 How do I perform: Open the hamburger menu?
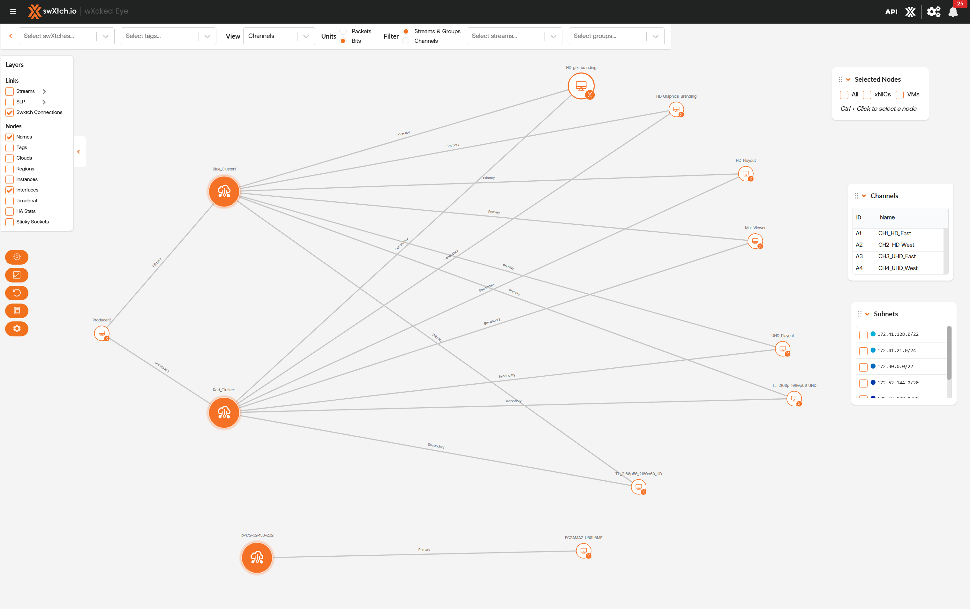coord(13,12)
